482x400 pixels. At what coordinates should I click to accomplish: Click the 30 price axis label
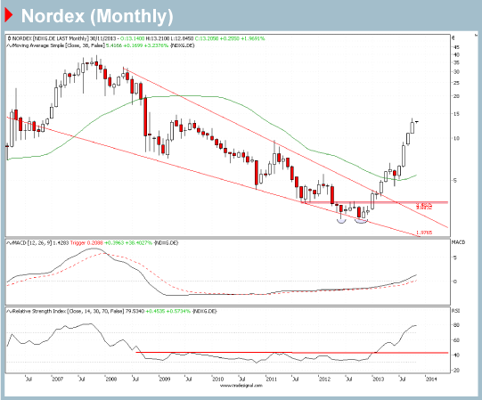click(456, 71)
